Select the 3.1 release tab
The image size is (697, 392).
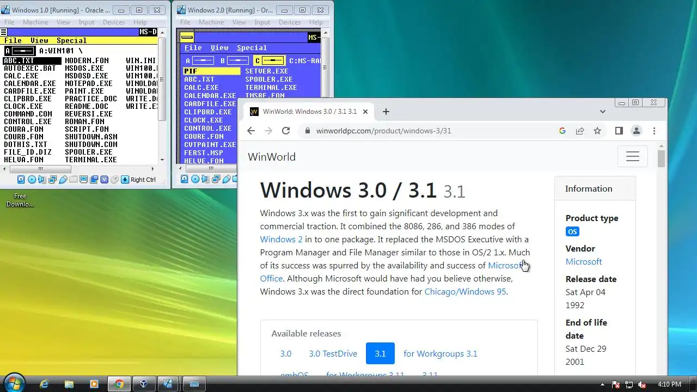coord(380,353)
